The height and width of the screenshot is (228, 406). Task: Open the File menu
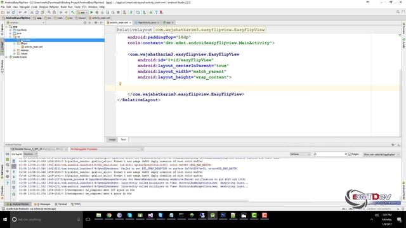click(x=3, y=7)
